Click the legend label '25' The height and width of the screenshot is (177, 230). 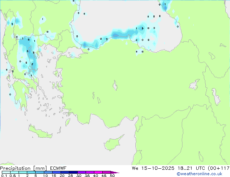tap(70, 176)
